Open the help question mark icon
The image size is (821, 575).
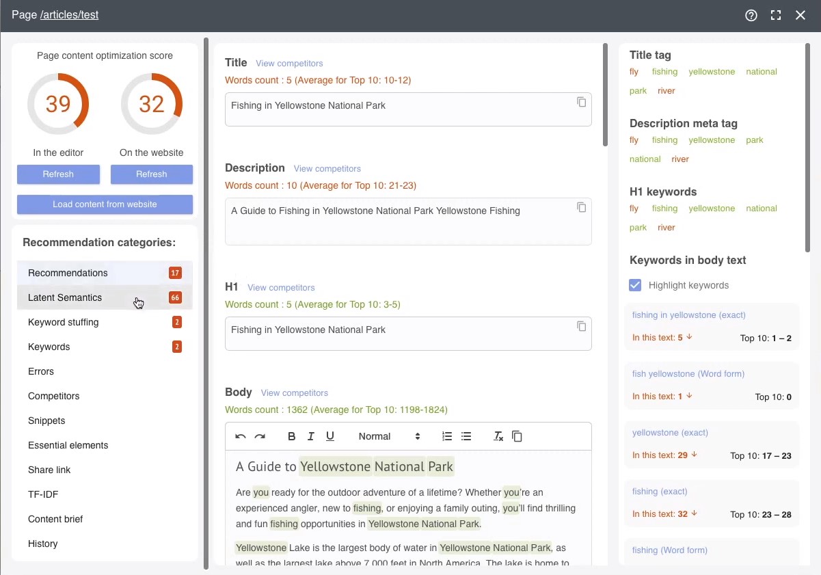751,15
